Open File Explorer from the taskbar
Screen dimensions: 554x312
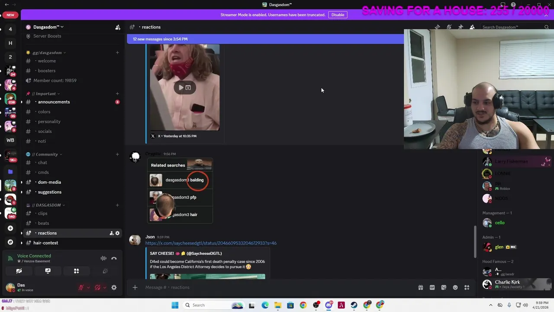tap(277, 305)
